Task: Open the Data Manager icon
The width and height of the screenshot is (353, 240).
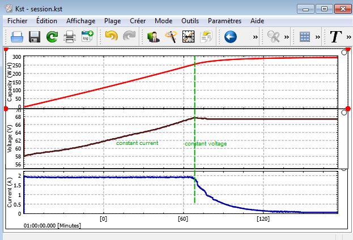Action: coord(152,37)
